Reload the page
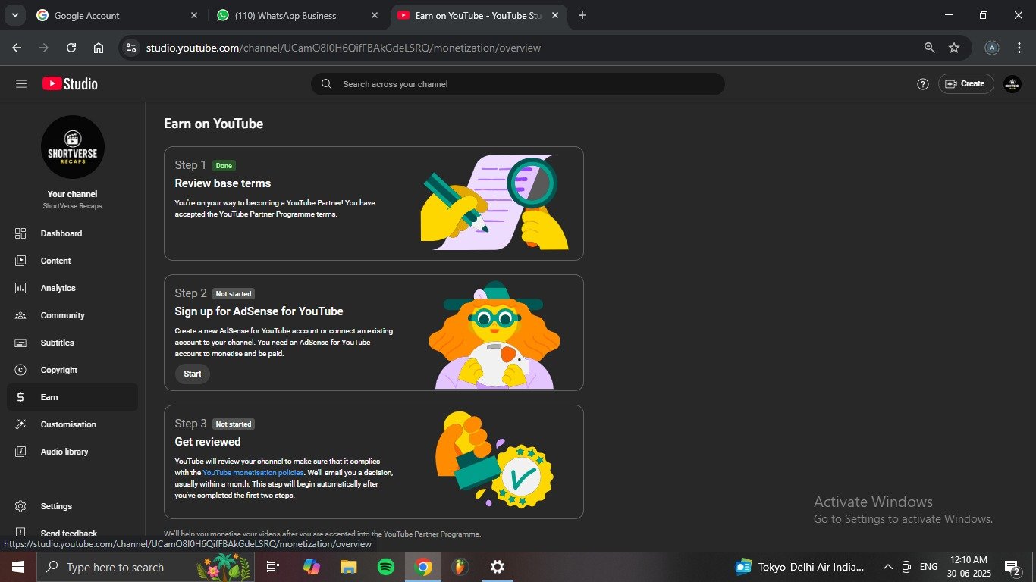The height and width of the screenshot is (582, 1036). coord(71,48)
